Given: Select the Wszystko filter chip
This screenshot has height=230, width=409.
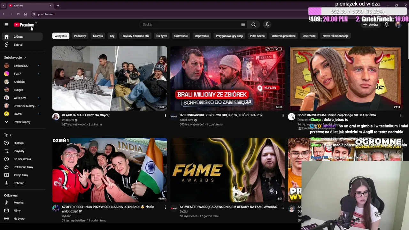Looking at the screenshot, I should click(x=61, y=36).
